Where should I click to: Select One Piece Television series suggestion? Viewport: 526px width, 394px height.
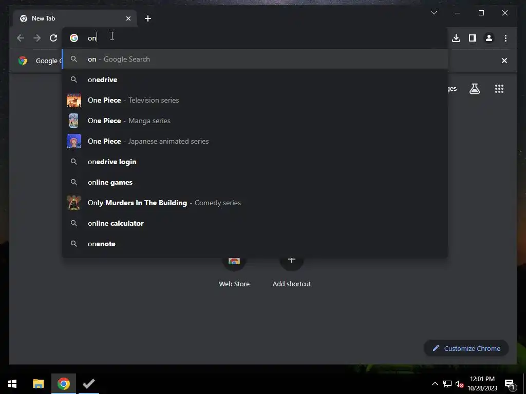click(255, 100)
